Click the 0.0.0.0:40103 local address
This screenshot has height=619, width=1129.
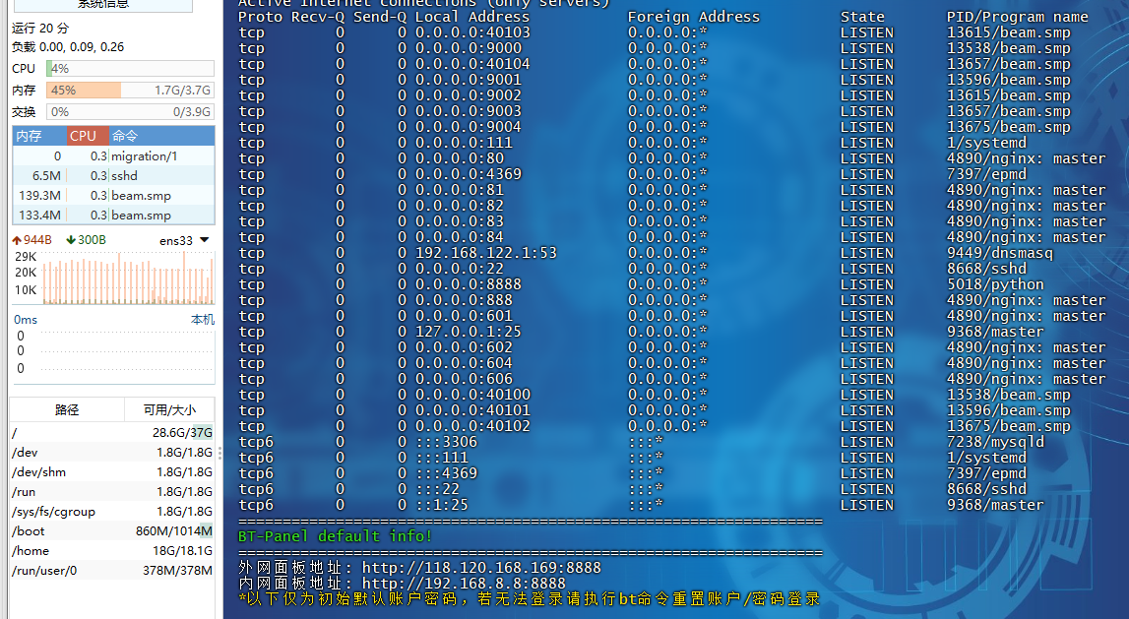472,32
